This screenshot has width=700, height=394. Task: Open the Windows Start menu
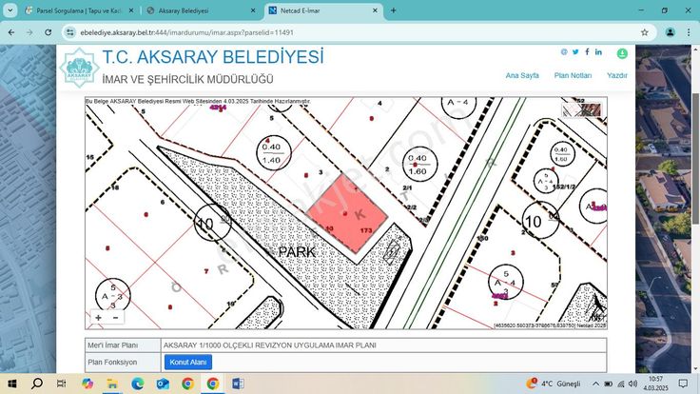(12, 384)
